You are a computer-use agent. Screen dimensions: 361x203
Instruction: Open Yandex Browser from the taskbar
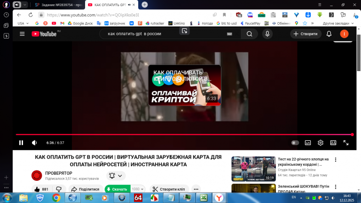click(x=219, y=198)
